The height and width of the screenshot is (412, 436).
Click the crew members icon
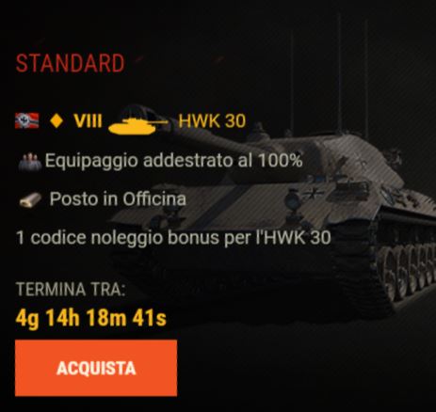pos(29,161)
